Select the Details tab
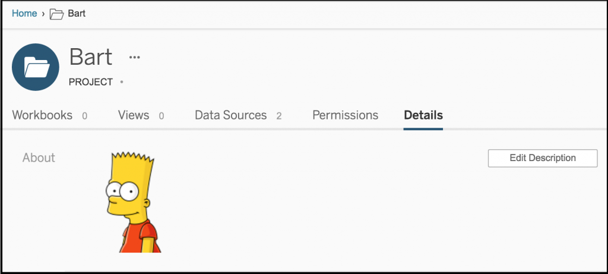Viewport: 608px width, 274px height. pos(423,115)
